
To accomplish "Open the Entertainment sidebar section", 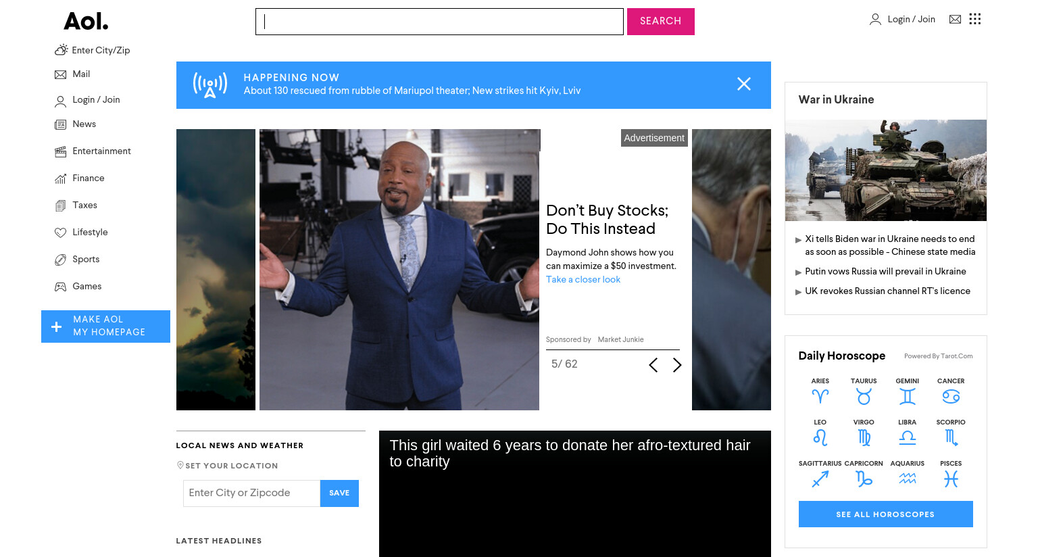I will pos(102,151).
